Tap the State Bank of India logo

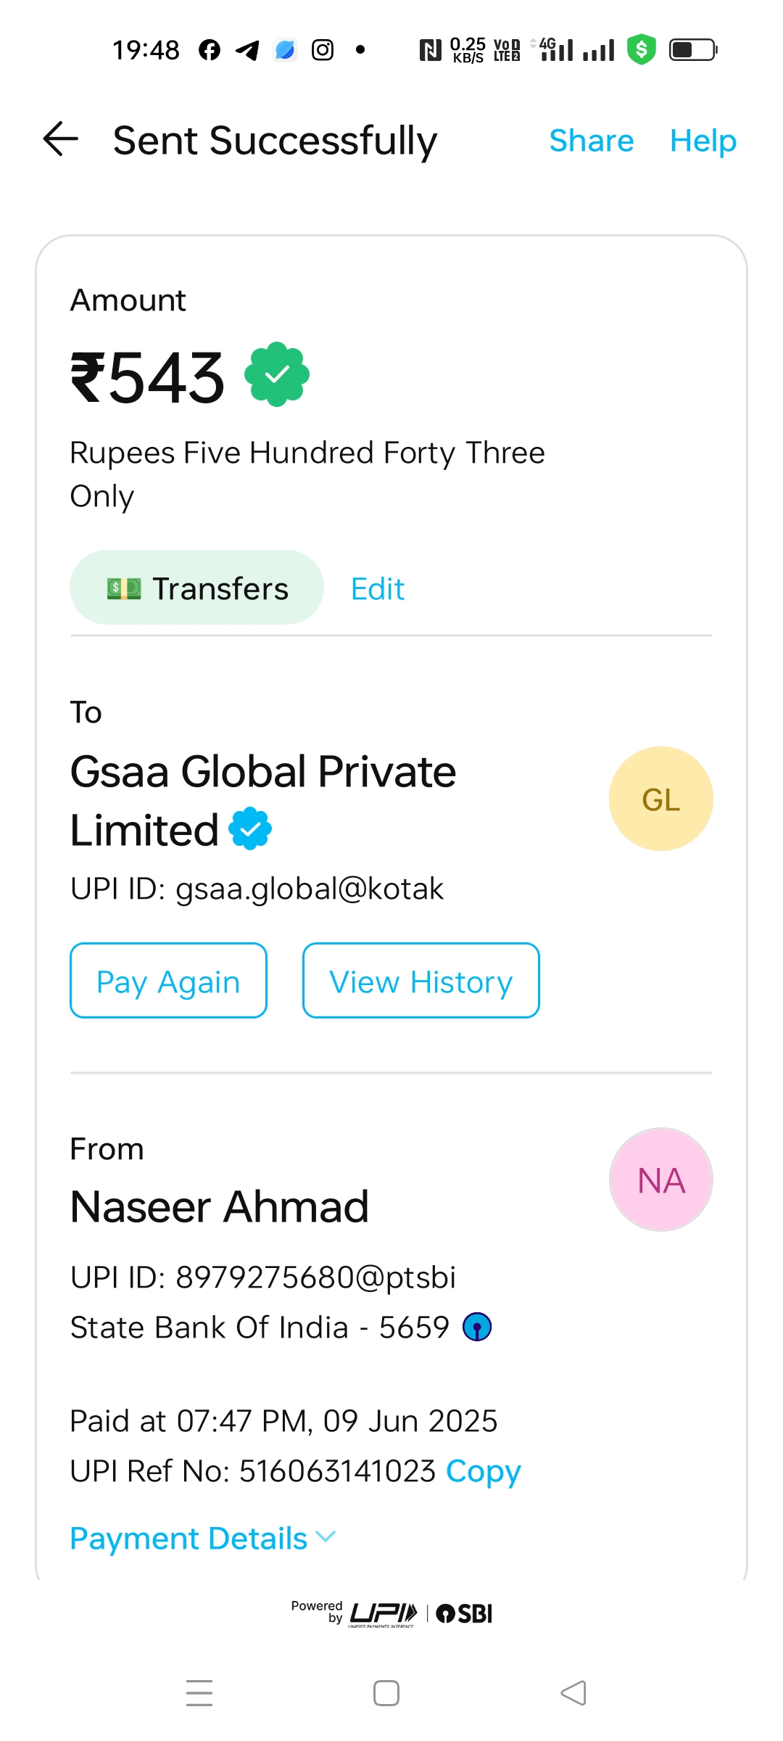tap(477, 1328)
